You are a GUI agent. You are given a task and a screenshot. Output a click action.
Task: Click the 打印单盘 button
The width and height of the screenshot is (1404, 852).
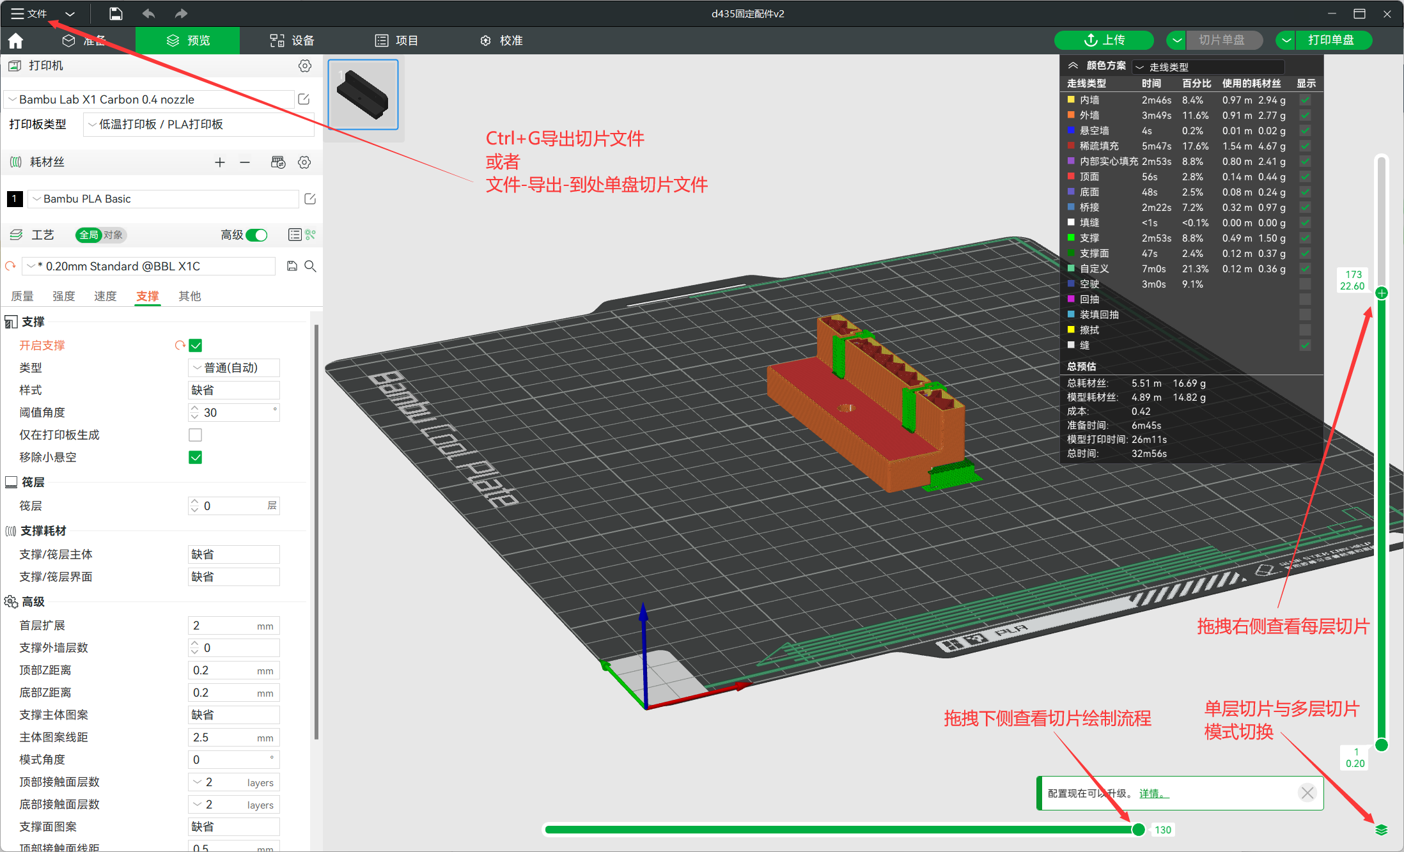(x=1331, y=40)
